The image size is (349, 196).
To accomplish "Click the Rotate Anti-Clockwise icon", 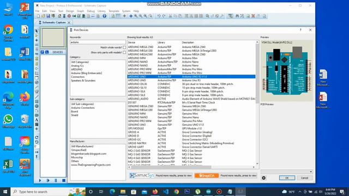I will coord(37,142).
